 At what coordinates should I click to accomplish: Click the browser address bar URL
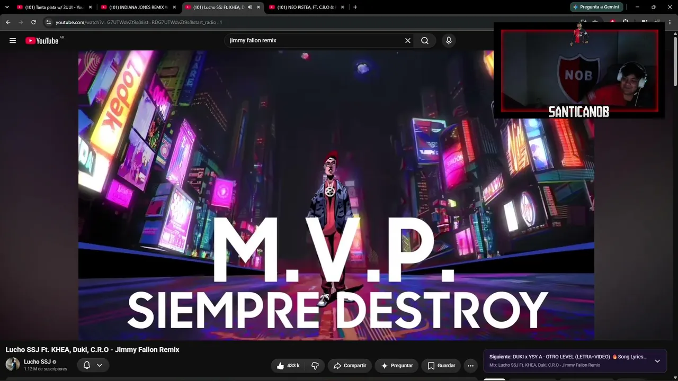pos(139,22)
